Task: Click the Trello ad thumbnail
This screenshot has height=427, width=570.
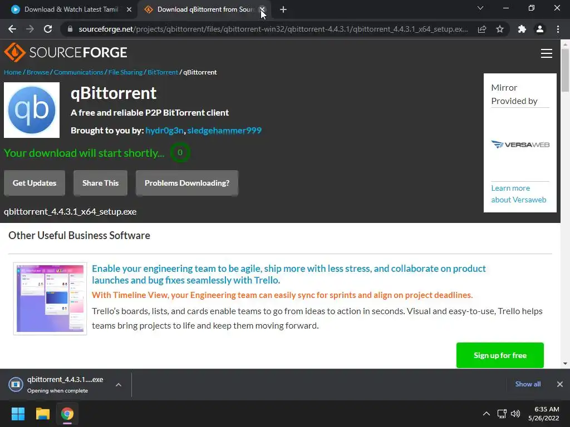Action: [x=50, y=299]
